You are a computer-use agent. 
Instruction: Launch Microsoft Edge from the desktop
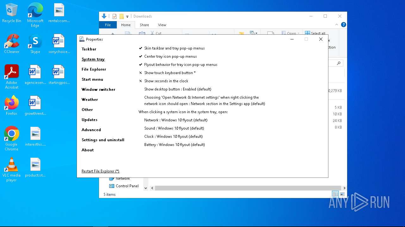click(35, 15)
